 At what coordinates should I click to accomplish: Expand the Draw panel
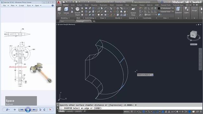click(x=103, y=18)
